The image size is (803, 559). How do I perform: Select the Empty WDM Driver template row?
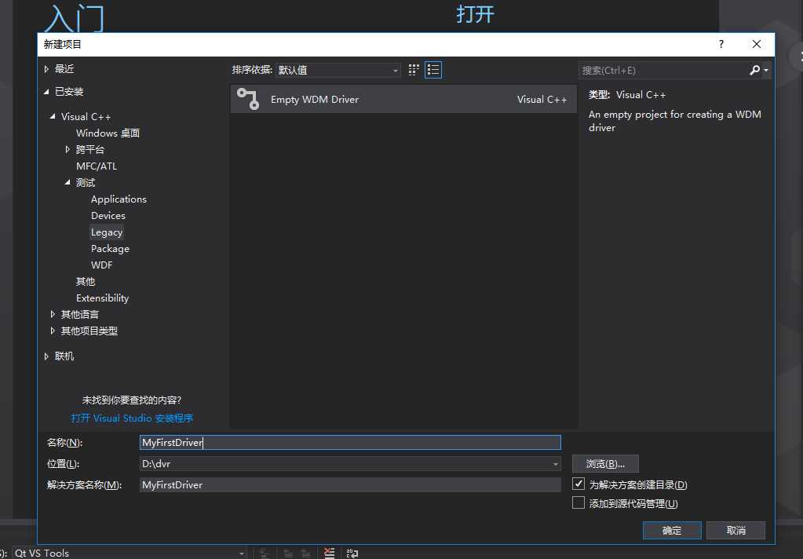(x=403, y=100)
